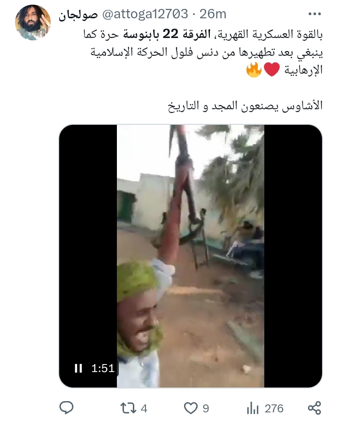
Task: Click the reply speech bubble icon
Action: 66,408
